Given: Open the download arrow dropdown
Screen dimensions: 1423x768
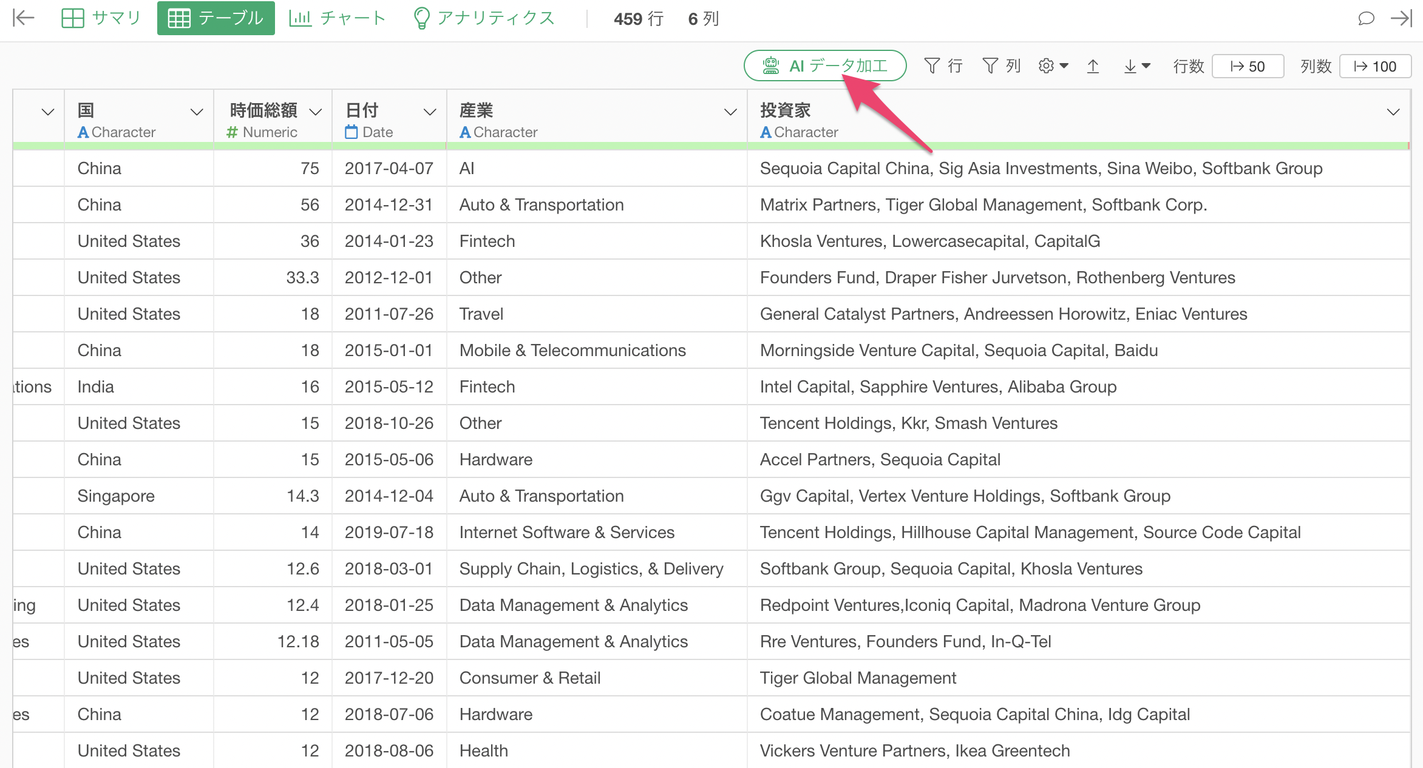Looking at the screenshot, I should (x=1136, y=66).
